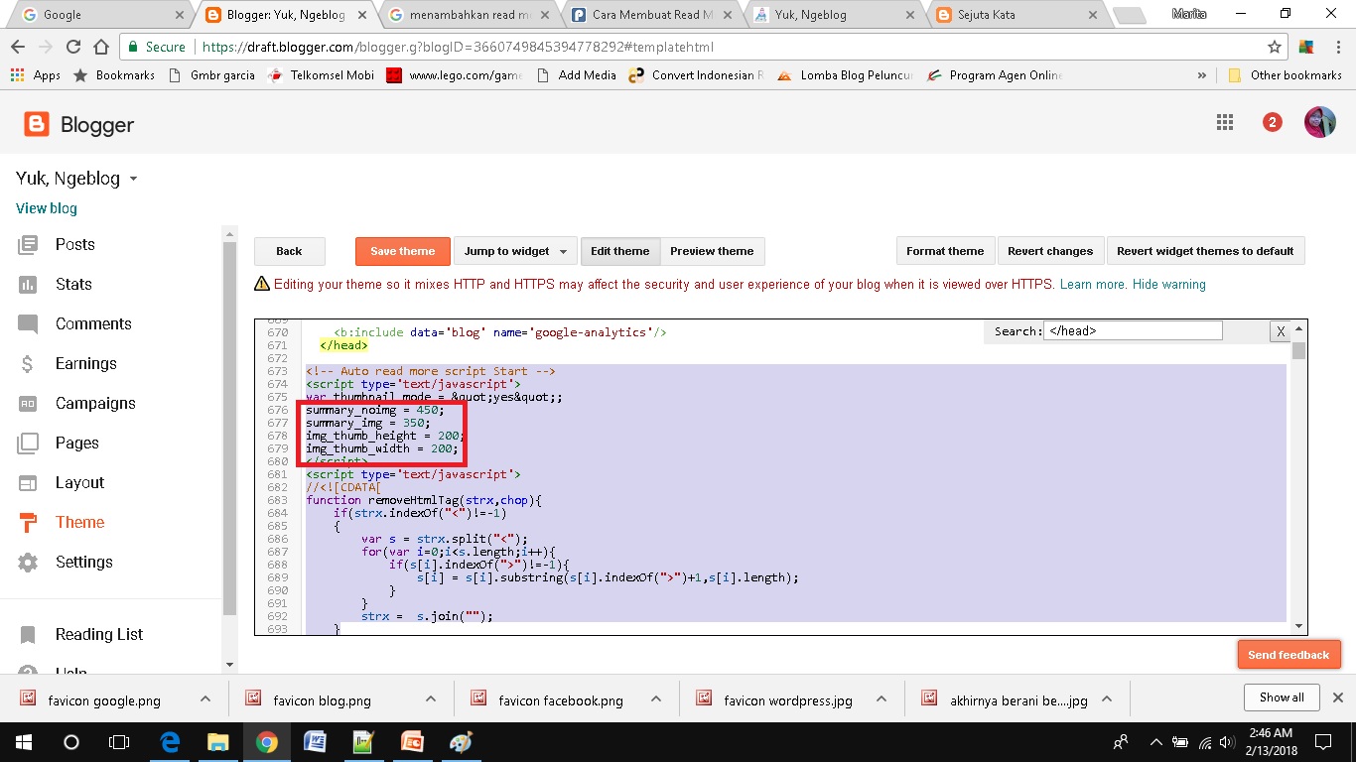Click the Theme paint roller icon

[x=28, y=522]
